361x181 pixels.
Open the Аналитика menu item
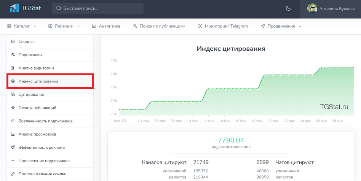tap(106, 26)
